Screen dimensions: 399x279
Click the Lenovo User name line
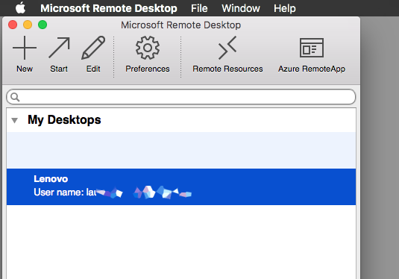113,192
